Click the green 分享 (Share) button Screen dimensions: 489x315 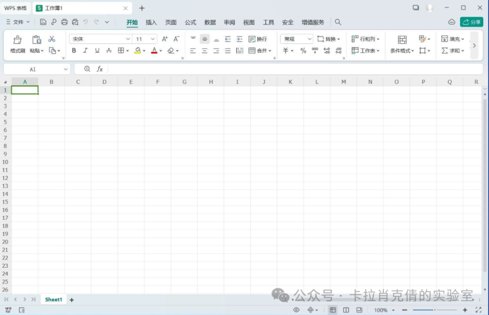[471, 22]
